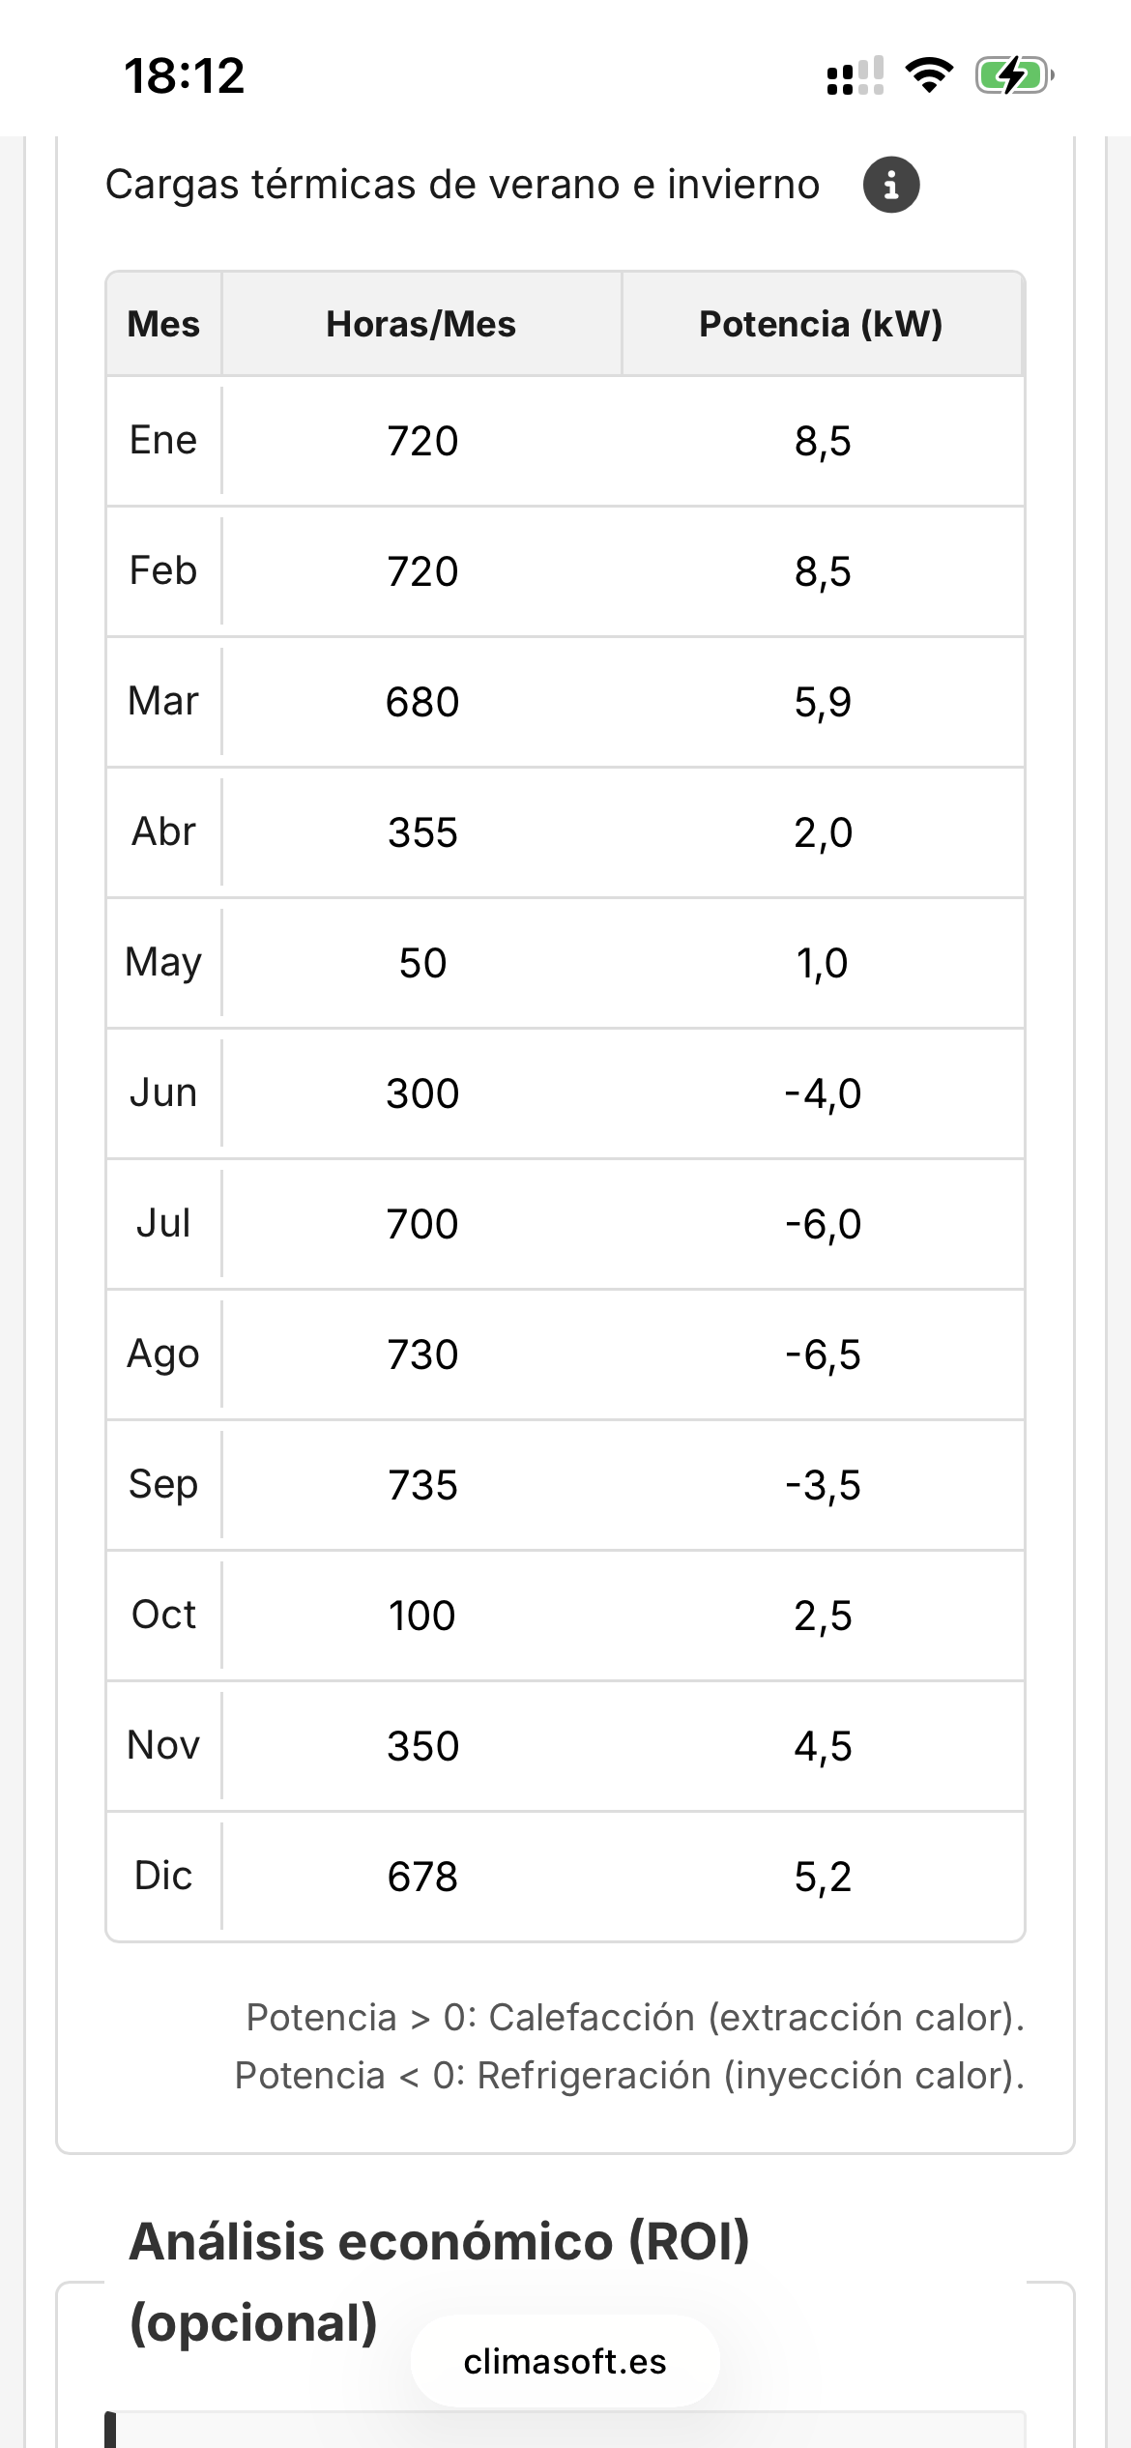
Task: Edit the Ene hours field showing 720
Action: click(x=422, y=441)
